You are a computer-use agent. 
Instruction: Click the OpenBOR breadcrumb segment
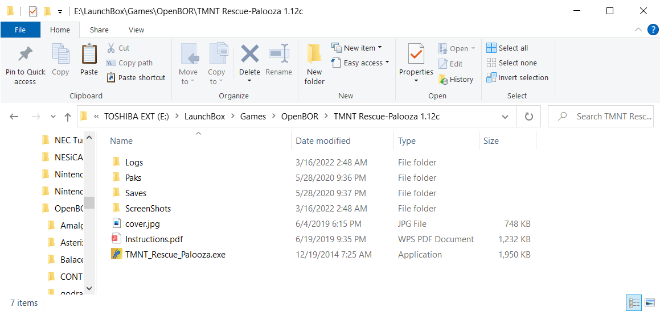(300, 117)
